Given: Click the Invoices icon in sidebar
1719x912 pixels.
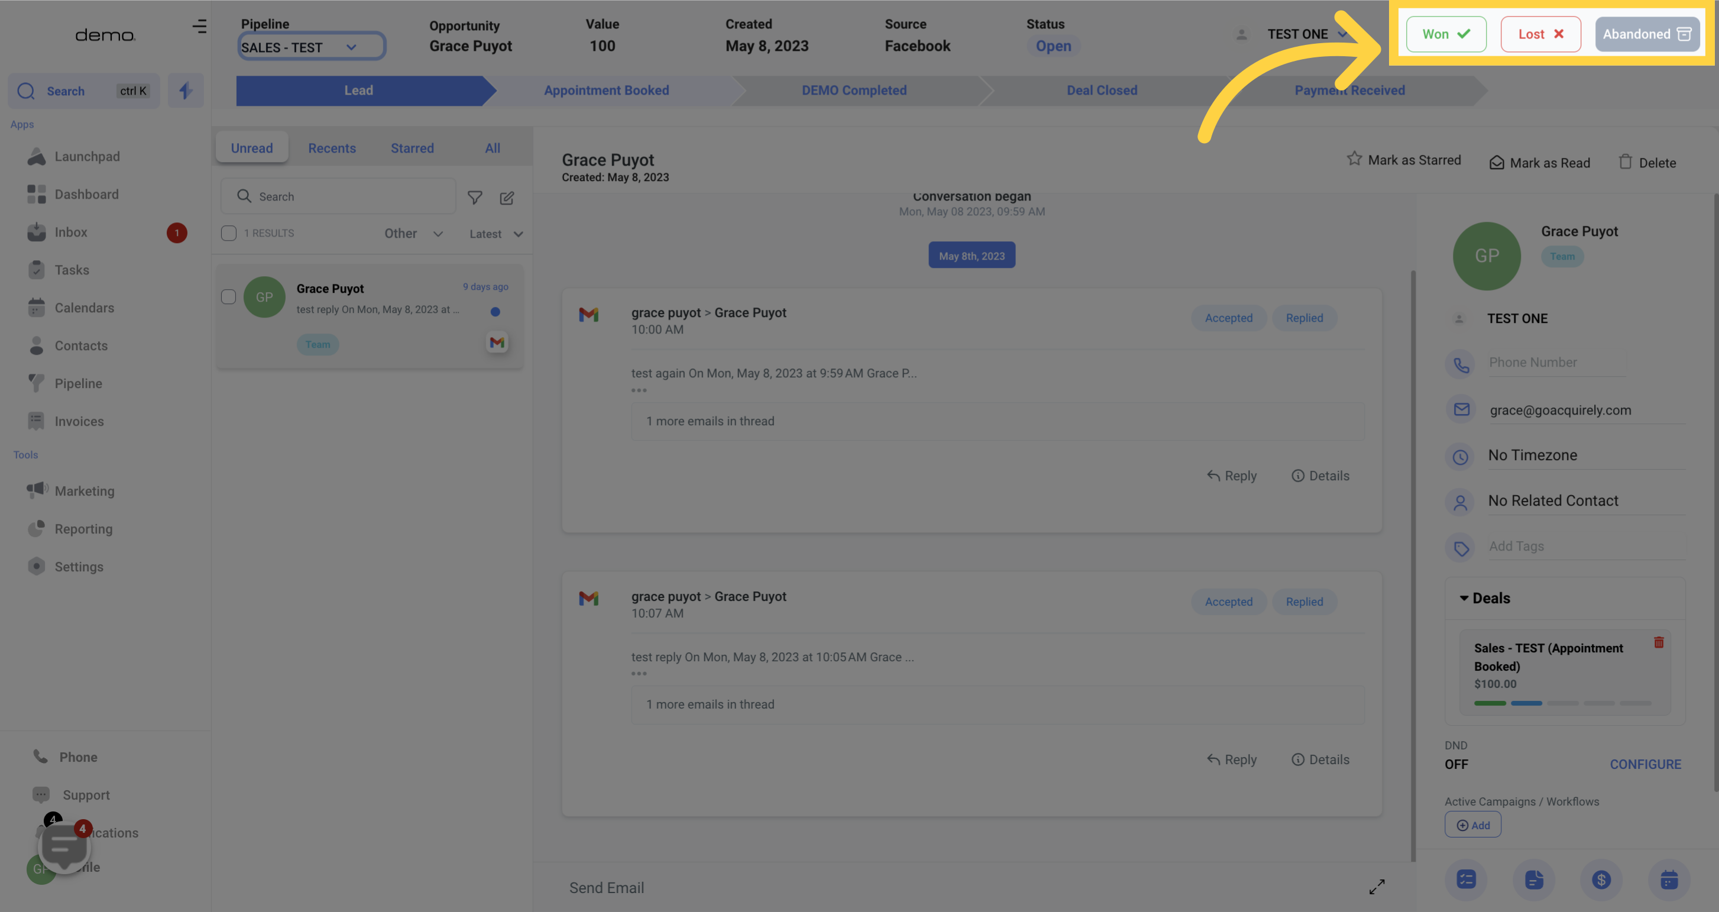Looking at the screenshot, I should coord(35,422).
